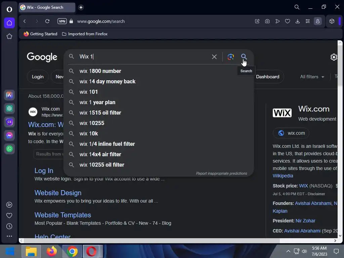
Task: Add page to bookmarks heart icon
Action: [288, 21]
